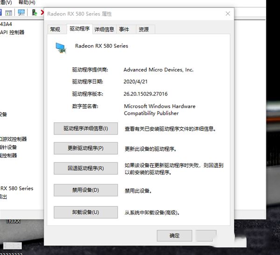
Task: Click the 驱动程序版本 label
Action: pyautogui.click(x=88, y=94)
